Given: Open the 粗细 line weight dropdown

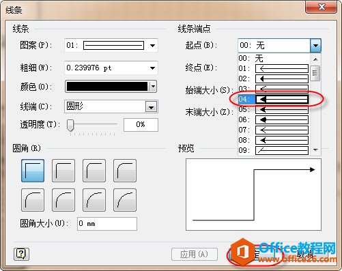Looking at the screenshot, I should [x=152, y=68].
